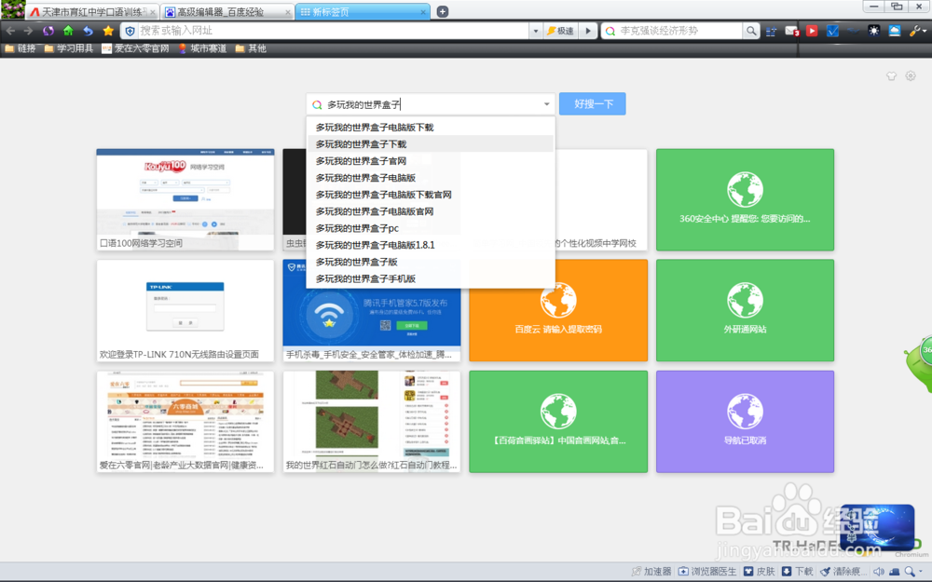
Task: Select suggestion 多玩我的世界盒子官网
Action: (x=431, y=161)
